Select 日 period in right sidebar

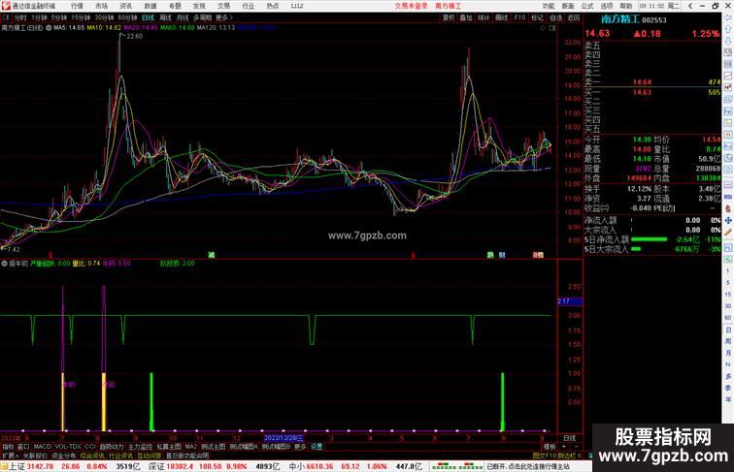tap(728, 330)
